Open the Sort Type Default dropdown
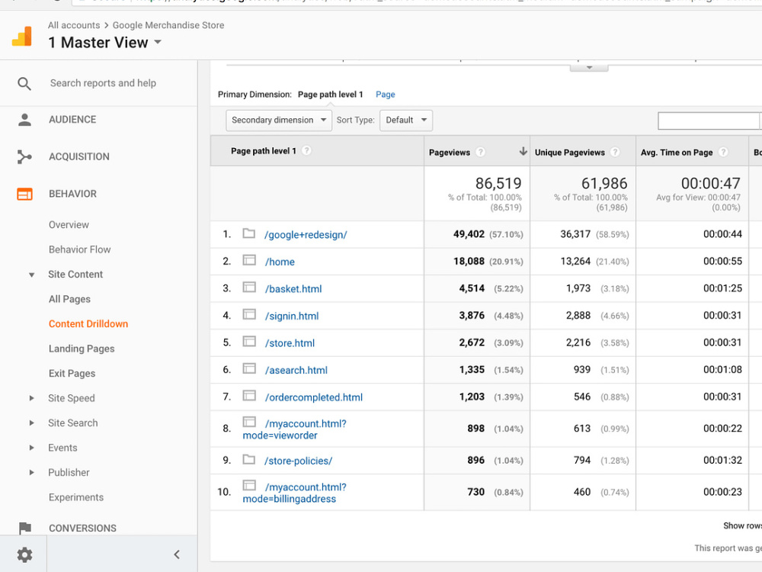Image resolution: width=762 pixels, height=572 pixels. (x=406, y=121)
